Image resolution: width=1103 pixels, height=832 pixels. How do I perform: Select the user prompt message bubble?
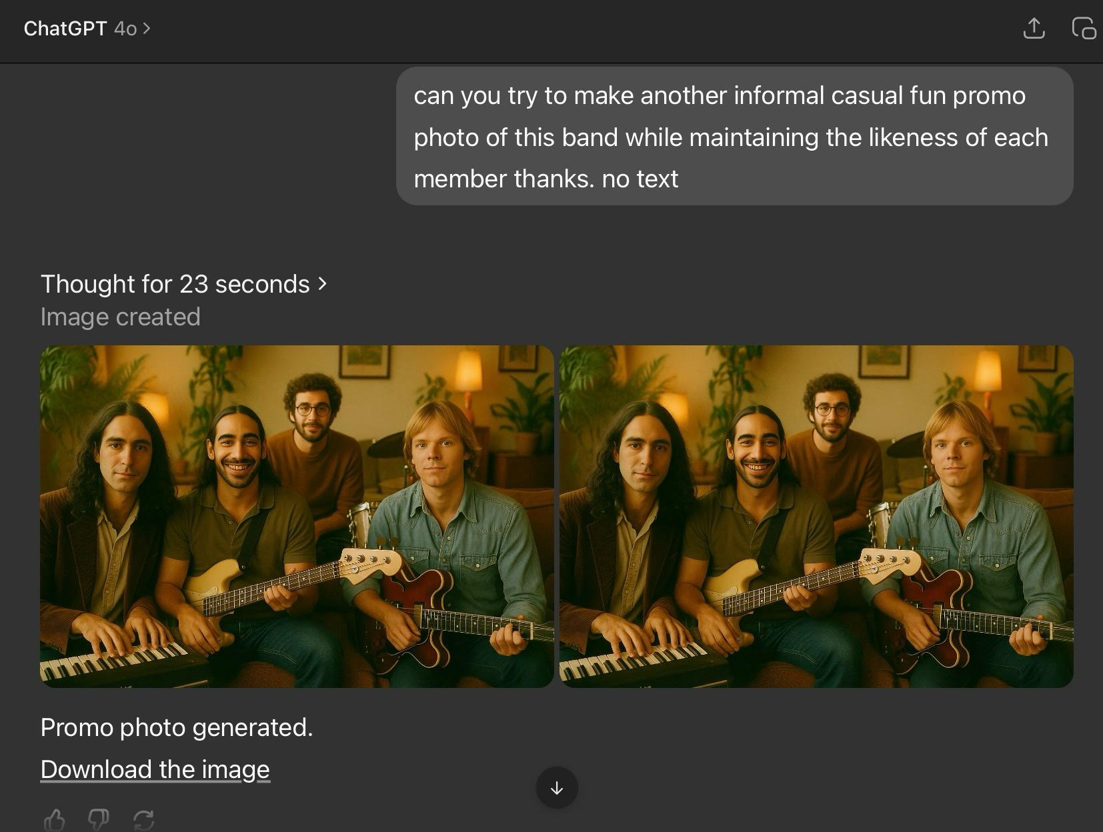tap(734, 136)
